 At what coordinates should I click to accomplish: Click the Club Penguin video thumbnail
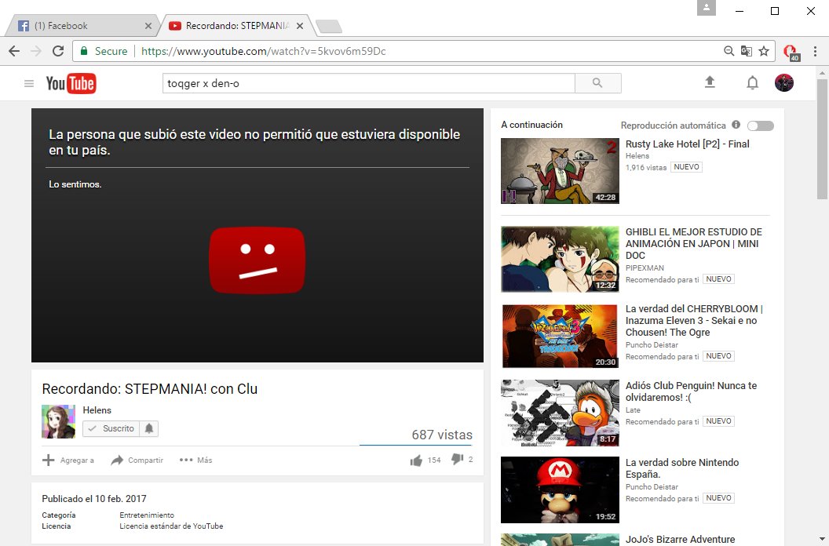560,413
